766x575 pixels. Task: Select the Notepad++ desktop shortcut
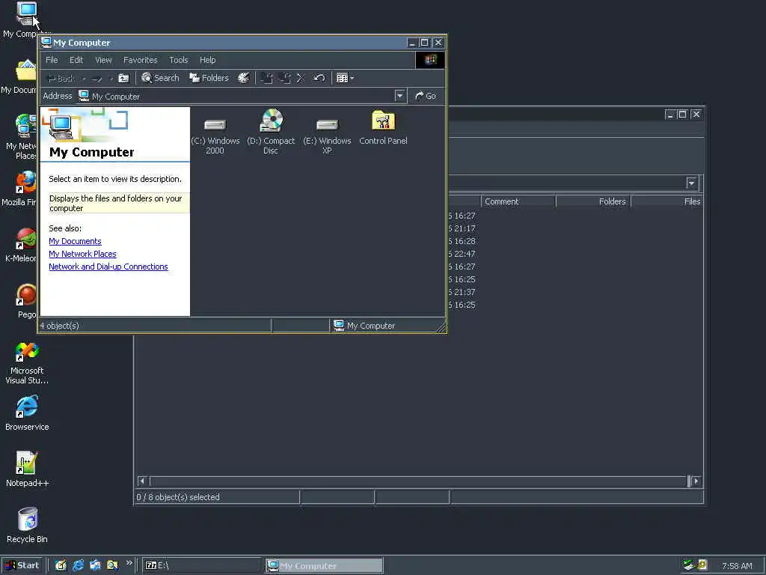[27, 469]
